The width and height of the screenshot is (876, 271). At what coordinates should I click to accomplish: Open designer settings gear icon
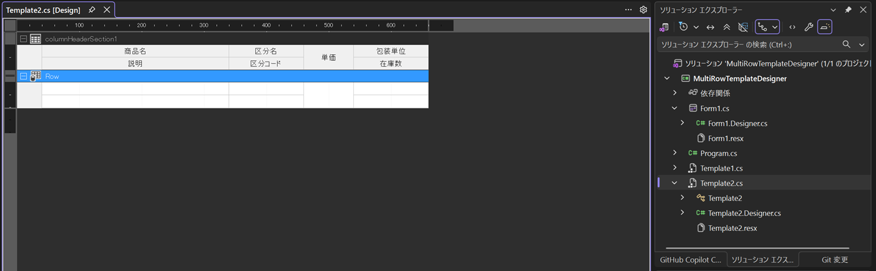643,10
